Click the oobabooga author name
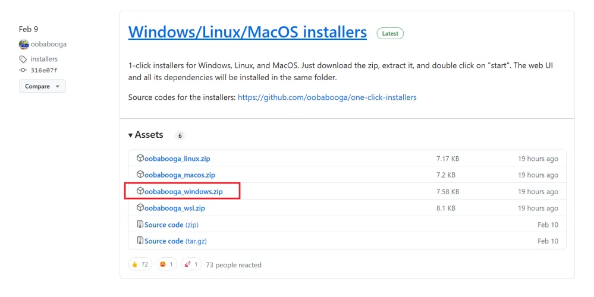This screenshot has width=594, height=297. [49, 45]
